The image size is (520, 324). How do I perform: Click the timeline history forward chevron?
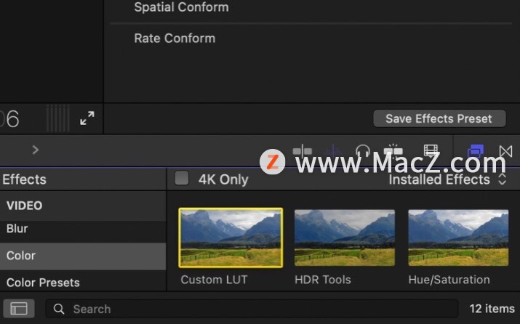[x=36, y=150]
